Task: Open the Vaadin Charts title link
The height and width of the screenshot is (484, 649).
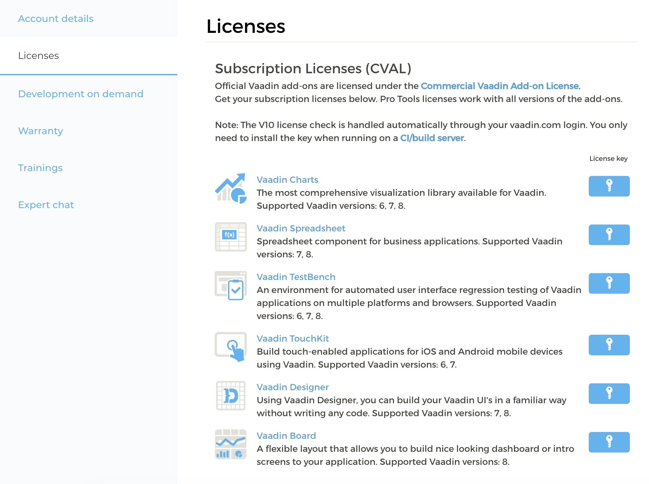Action: (288, 180)
